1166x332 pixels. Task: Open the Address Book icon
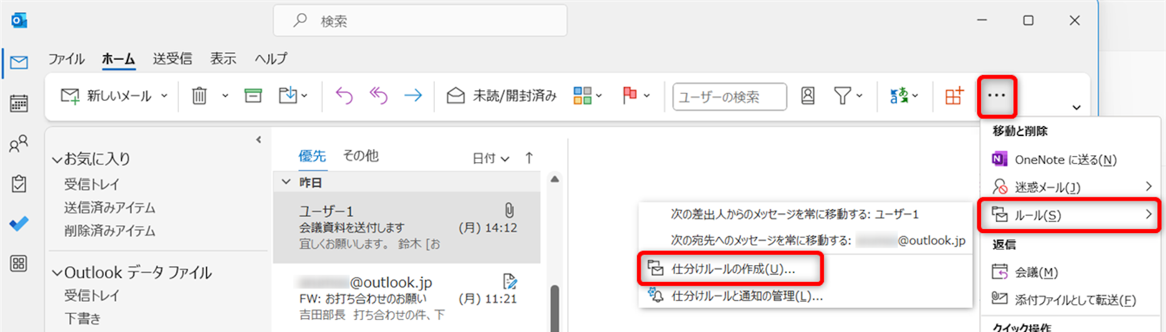coord(807,96)
